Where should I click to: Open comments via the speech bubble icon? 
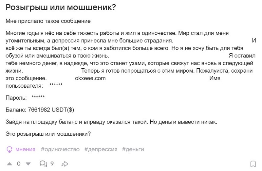coord(44,163)
